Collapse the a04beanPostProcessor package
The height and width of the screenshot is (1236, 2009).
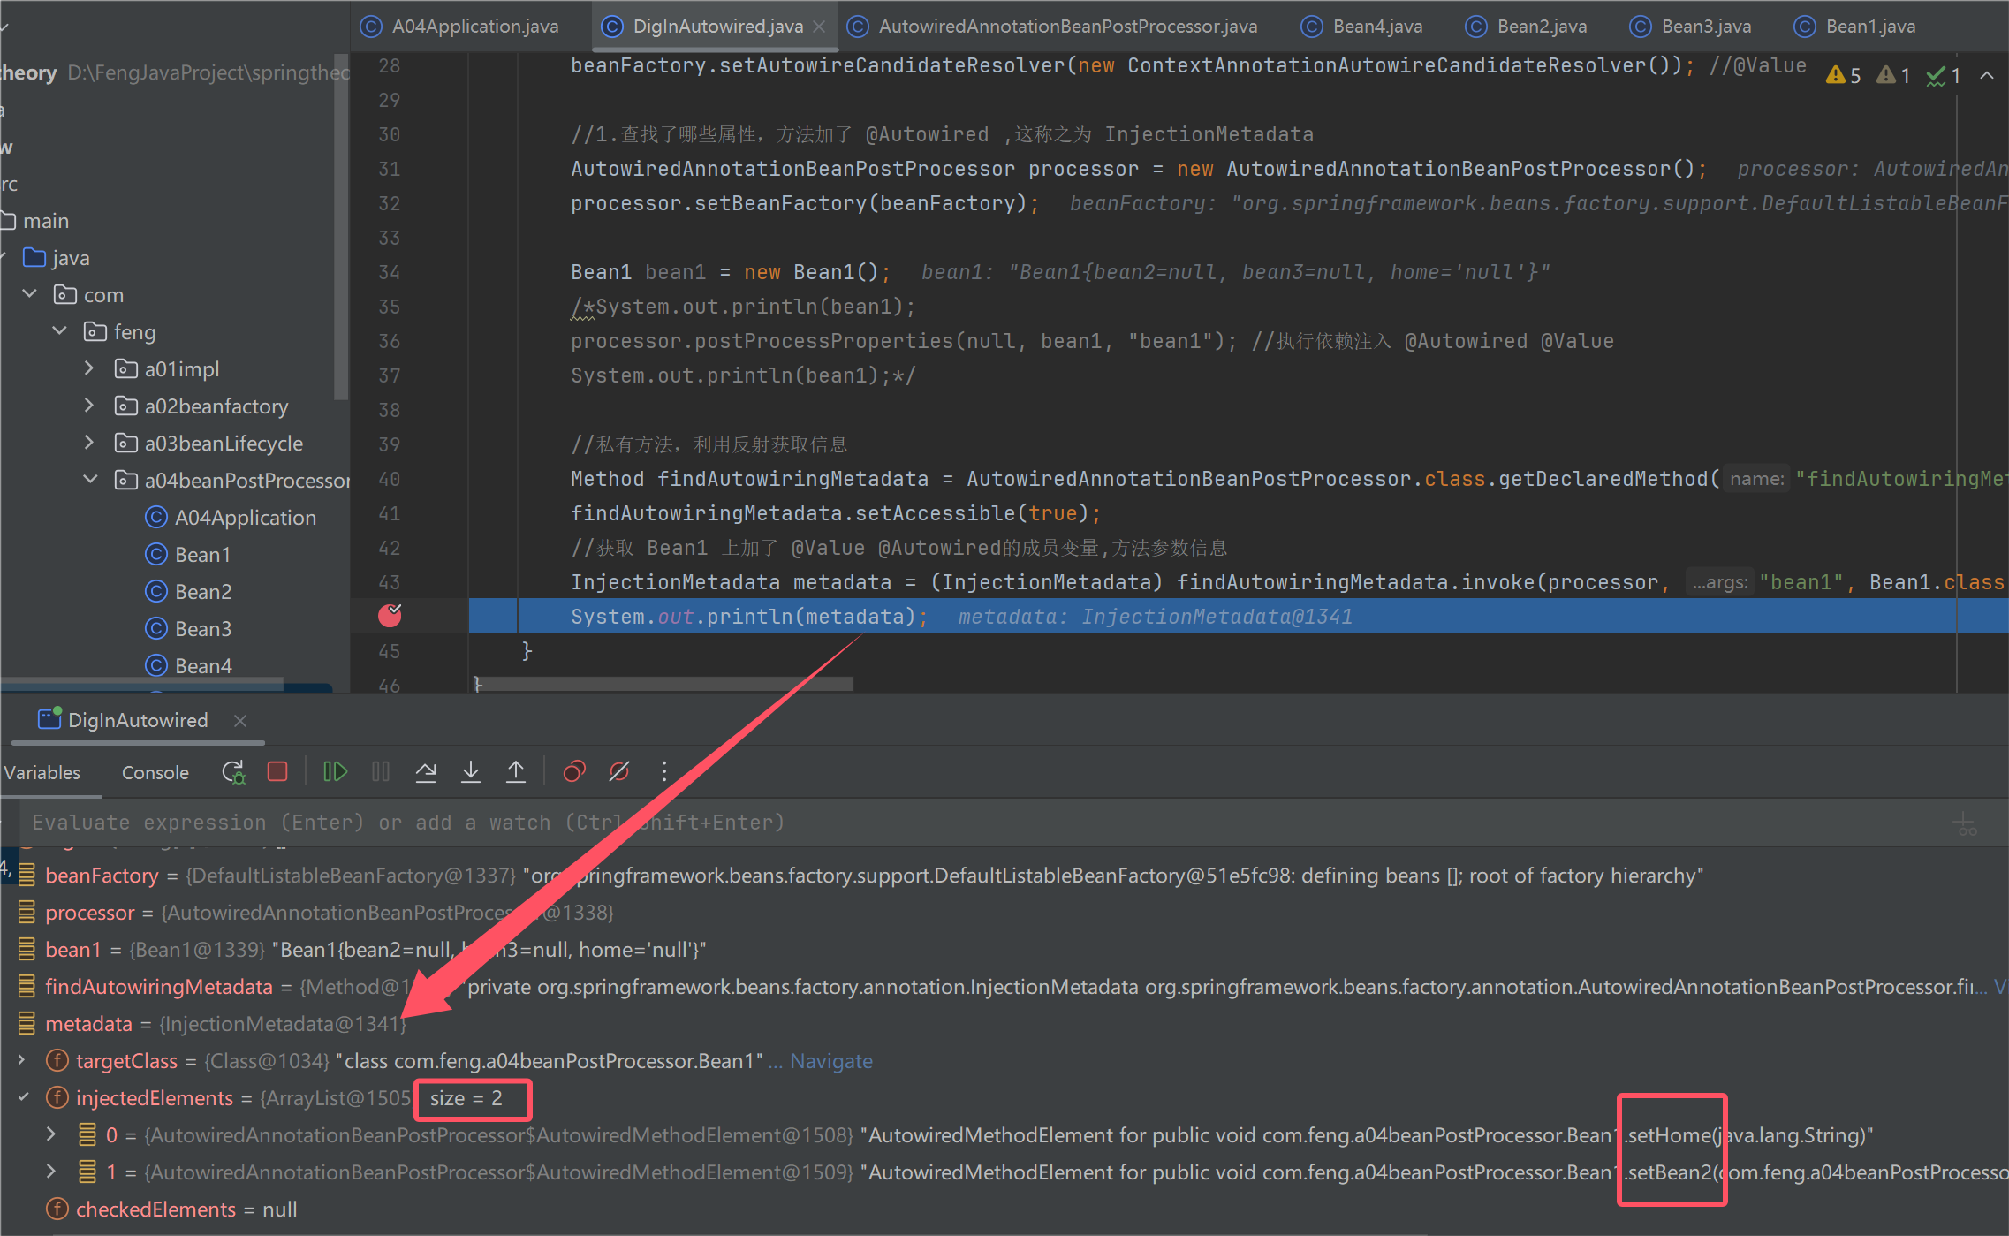click(x=90, y=479)
